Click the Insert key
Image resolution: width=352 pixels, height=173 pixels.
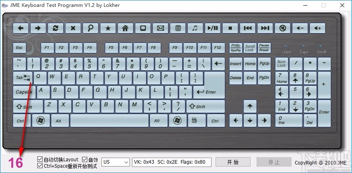236,64
